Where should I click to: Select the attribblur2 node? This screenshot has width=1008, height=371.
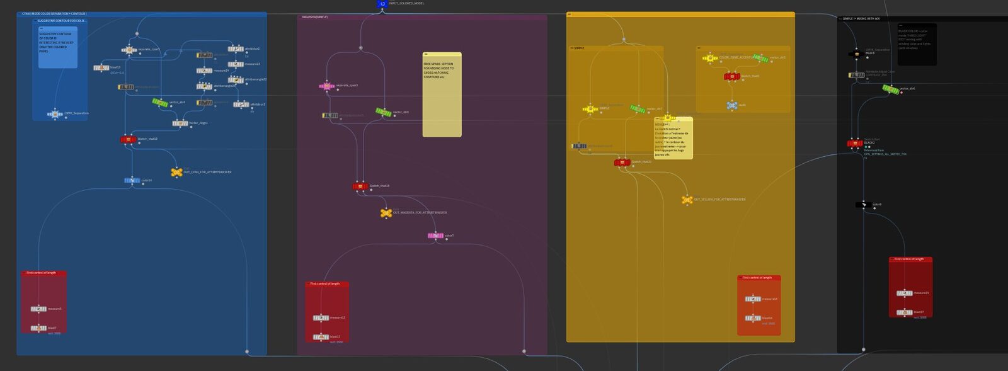236,49
